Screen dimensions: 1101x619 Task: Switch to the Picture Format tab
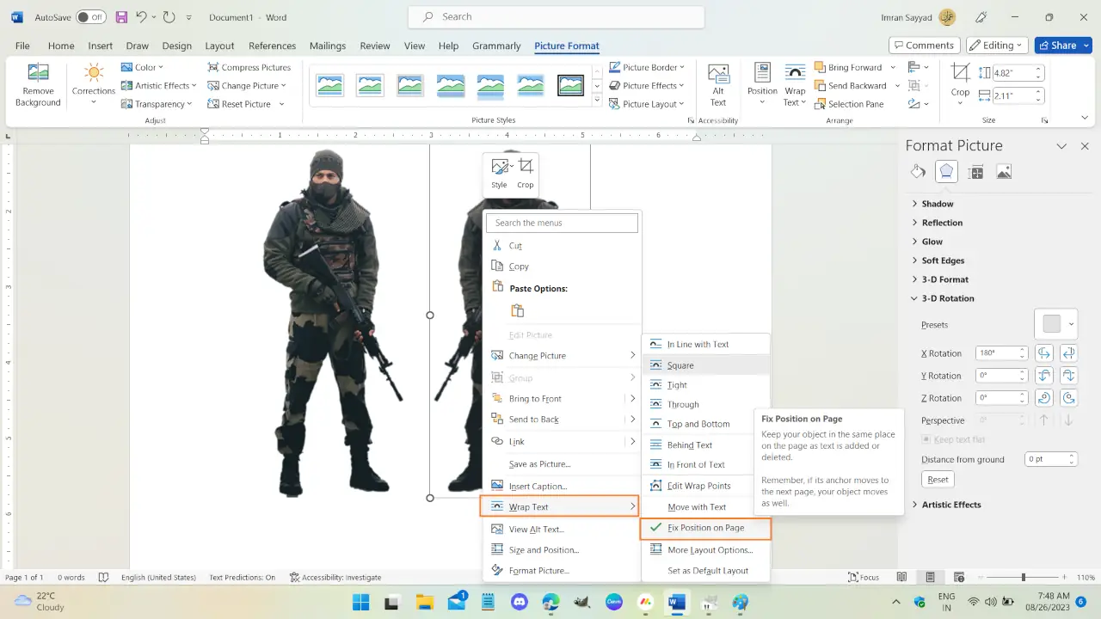(567, 46)
